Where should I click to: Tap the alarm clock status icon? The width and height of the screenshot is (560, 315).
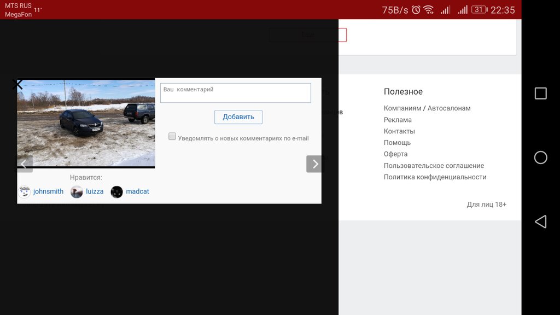click(x=416, y=10)
